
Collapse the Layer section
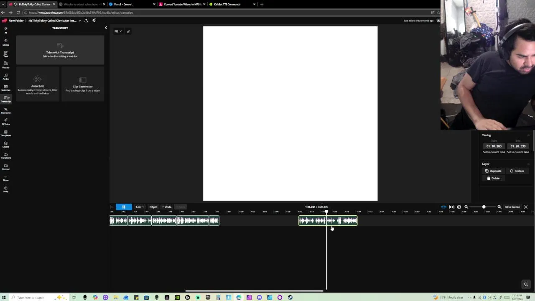click(x=528, y=164)
